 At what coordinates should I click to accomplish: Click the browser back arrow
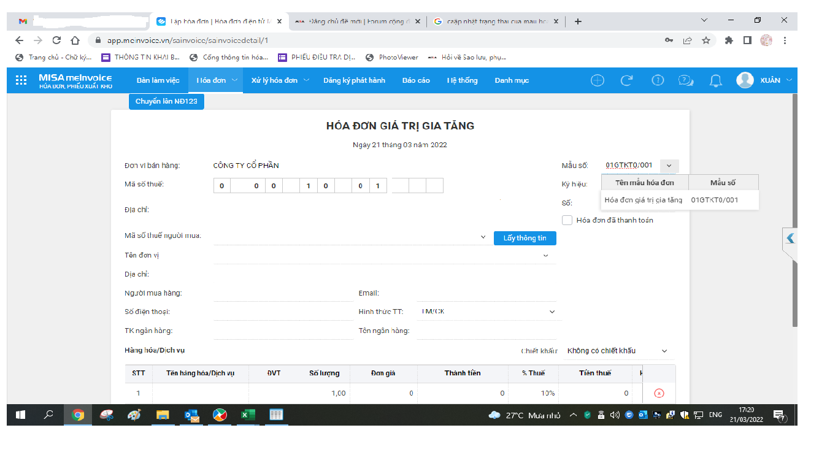pos(19,40)
